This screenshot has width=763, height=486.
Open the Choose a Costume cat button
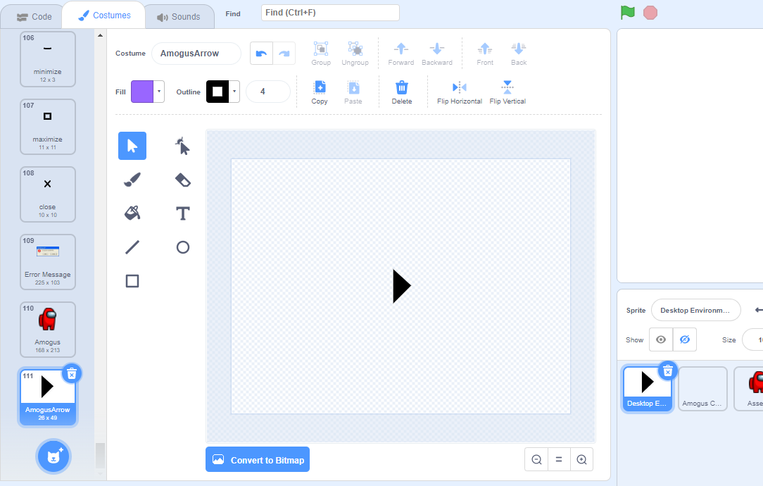[53, 456]
